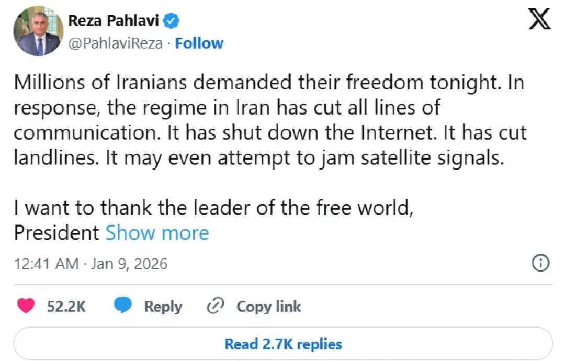The height and width of the screenshot is (361, 565).
Task: Click the 12:41 AM timestamp
Action: [46, 264]
